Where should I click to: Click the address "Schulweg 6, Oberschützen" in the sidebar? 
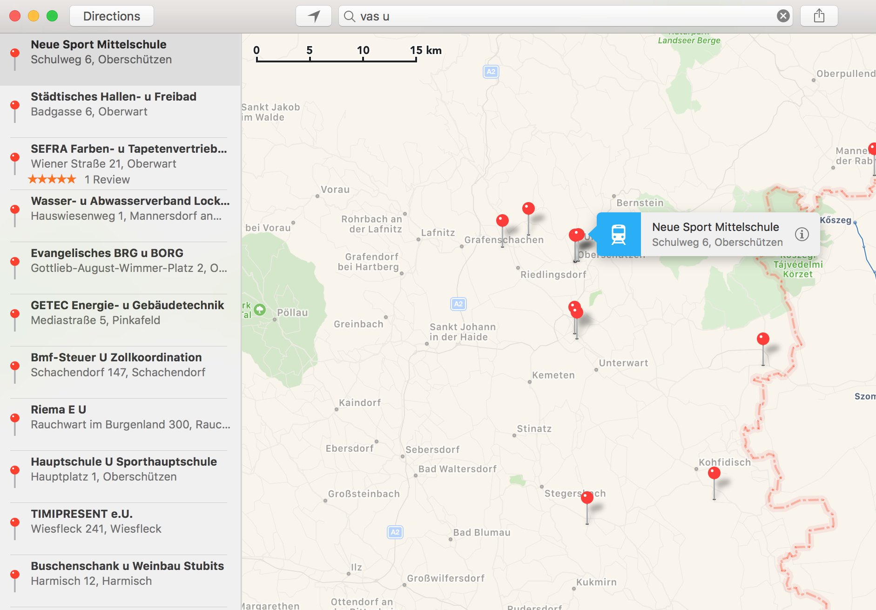coord(101,60)
